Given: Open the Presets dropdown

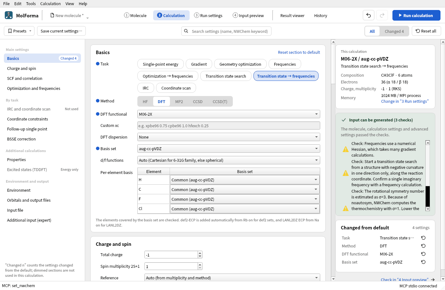Looking at the screenshot, I should (x=19, y=31).
